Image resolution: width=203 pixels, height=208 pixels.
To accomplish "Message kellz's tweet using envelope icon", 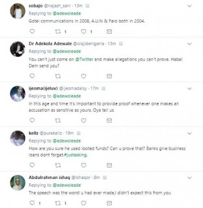I will click(x=109, y=165).
